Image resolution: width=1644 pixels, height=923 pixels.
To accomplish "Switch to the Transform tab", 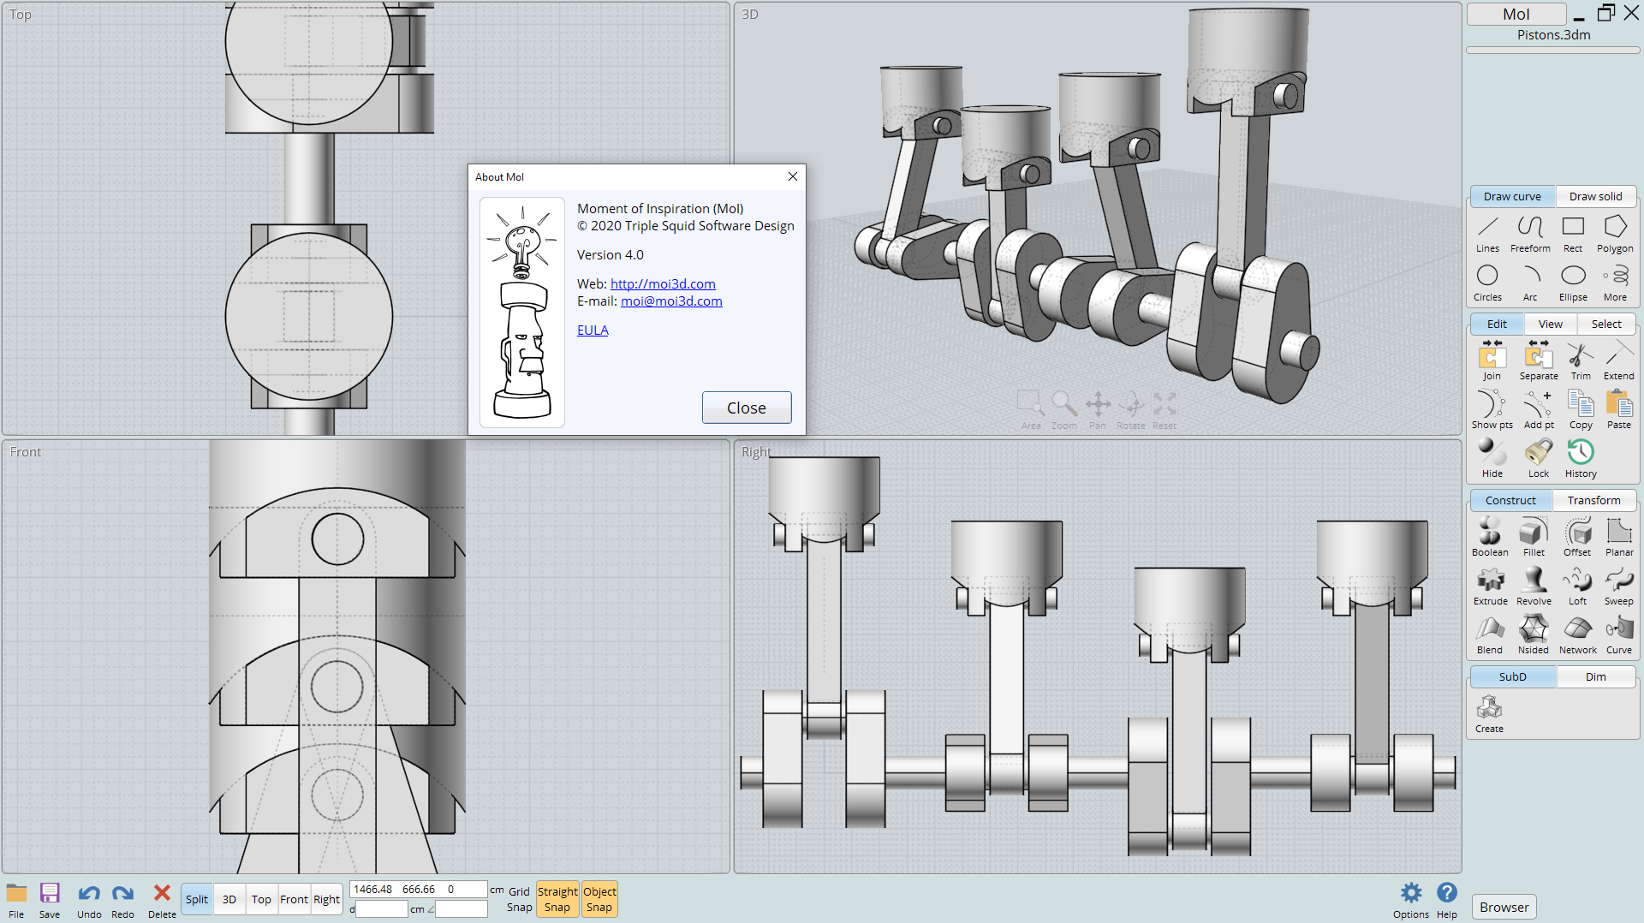I will click(1594, 500).
